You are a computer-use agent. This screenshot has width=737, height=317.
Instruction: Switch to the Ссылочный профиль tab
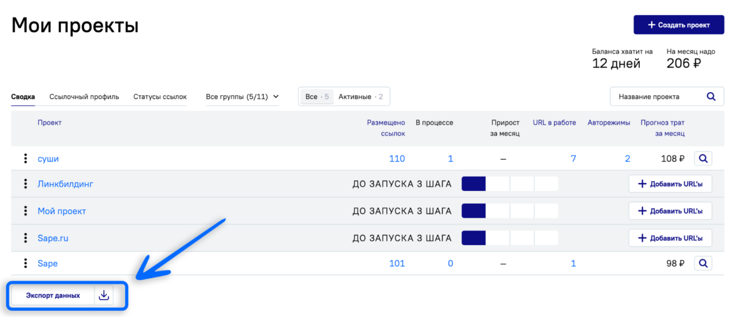pyautogui.click(x=84, y=96)
